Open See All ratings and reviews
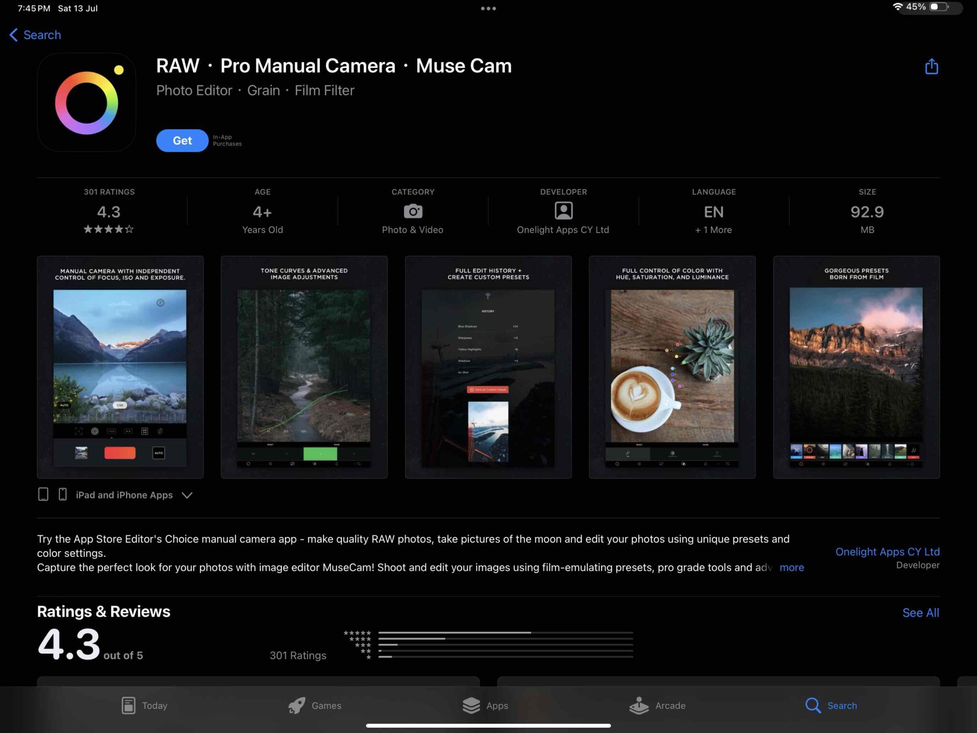The image size is (977, 733). coord(920,612)
